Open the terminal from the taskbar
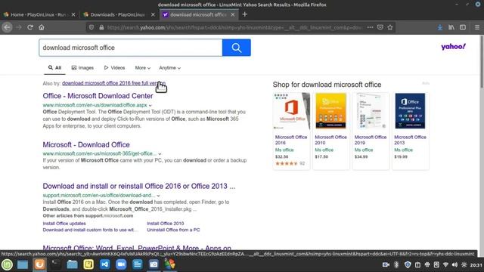Screen dimensions: 484x272 56,264
